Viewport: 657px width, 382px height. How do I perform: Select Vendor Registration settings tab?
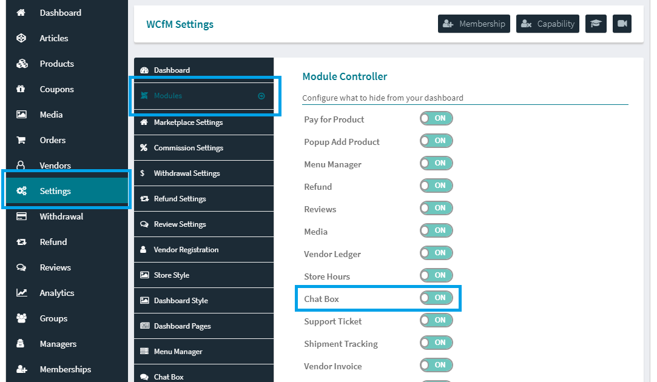click(186, 250)
